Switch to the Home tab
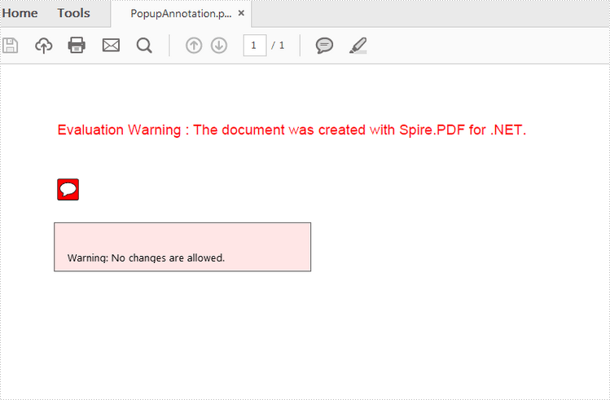610x400 pixels. pos(20,13)
